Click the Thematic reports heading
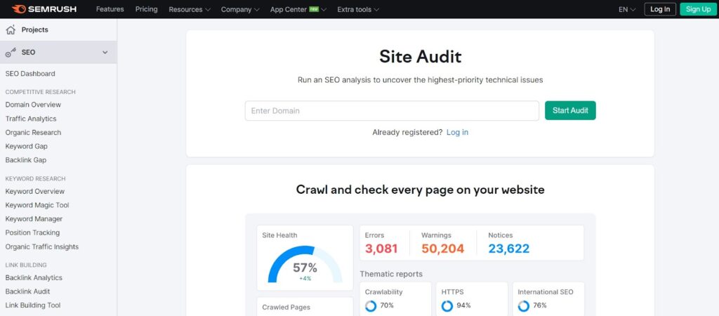The width and height of the screenshot is (719, 316). (x=390, y=275)
